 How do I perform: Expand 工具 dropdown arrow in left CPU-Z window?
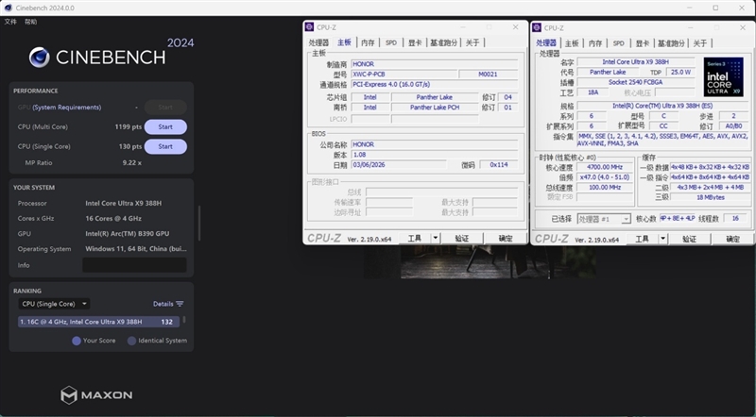[x=436, y=239]
